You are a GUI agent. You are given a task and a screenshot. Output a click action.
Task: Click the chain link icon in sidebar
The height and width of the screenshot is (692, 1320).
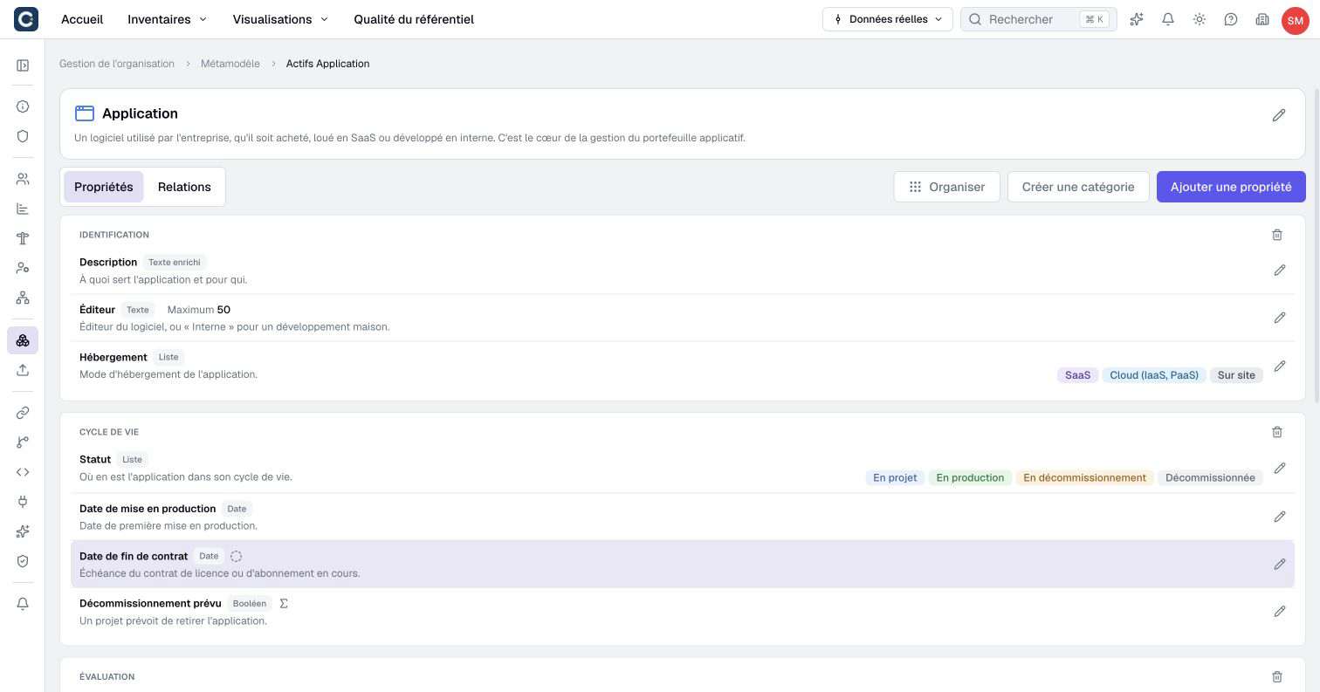point(23,413)
